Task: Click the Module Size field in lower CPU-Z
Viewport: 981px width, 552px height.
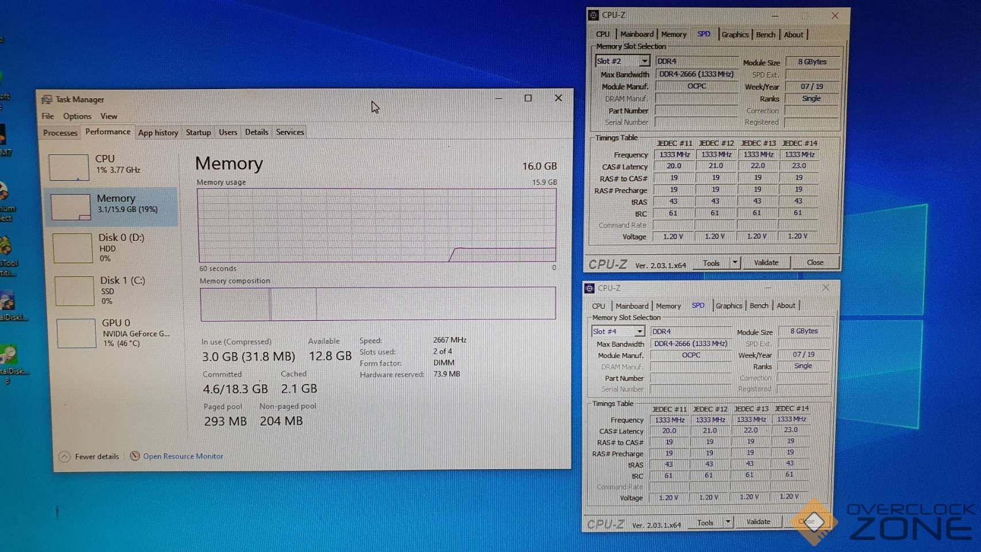Action: click(804, 331)
